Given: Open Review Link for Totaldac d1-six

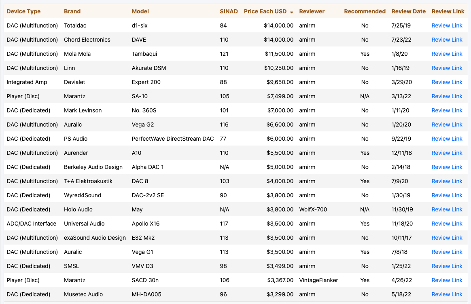Looking at the screenshot, I should [447, 25].
